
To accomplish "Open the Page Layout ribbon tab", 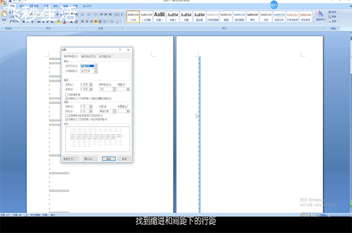I will point(34,6).
